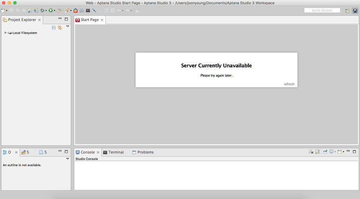Open the Run configurations dropdown arrow
The height and width of the screenshot is (199, 360).
pos(55,11)
